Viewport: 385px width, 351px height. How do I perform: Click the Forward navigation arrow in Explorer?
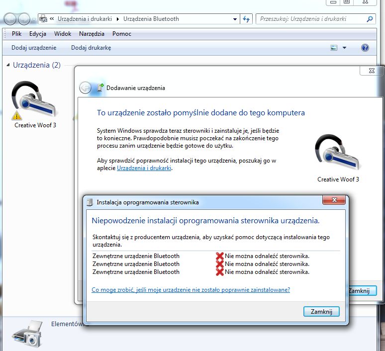[x=24, y=19]
